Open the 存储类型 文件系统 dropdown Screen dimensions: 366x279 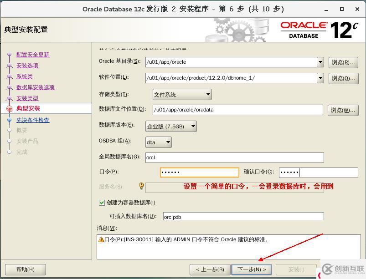[182, 95]
